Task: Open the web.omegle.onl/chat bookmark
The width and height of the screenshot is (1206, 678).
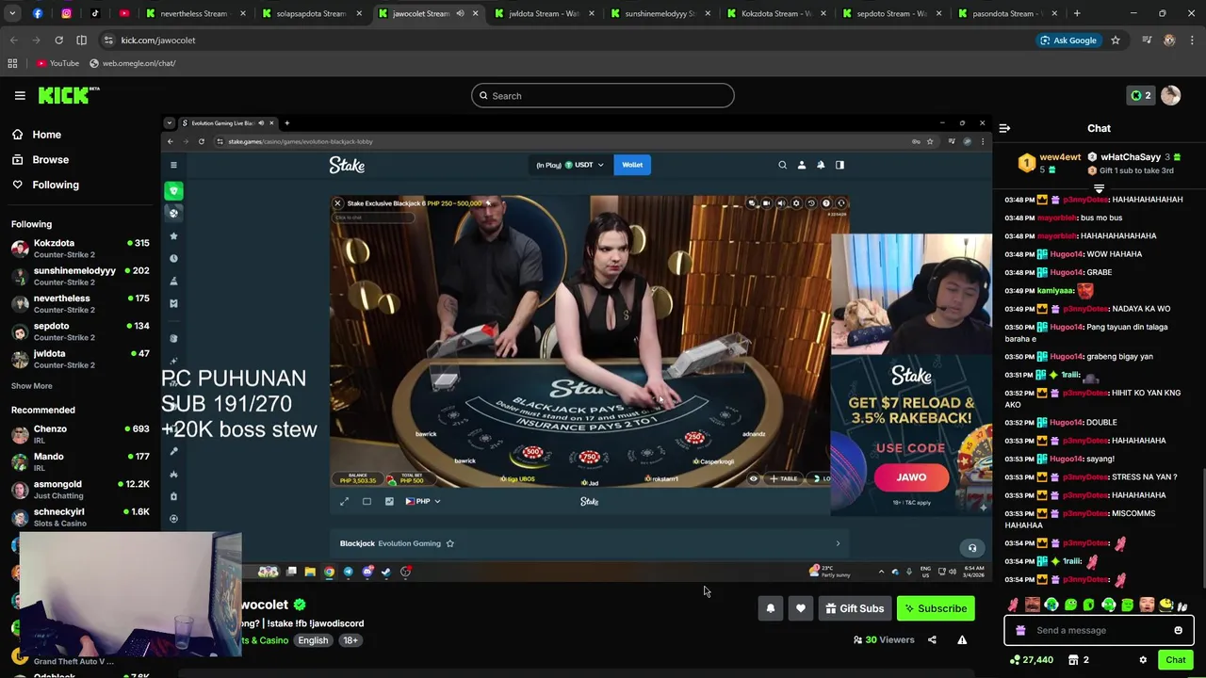Action: click(x=133, y=63)
